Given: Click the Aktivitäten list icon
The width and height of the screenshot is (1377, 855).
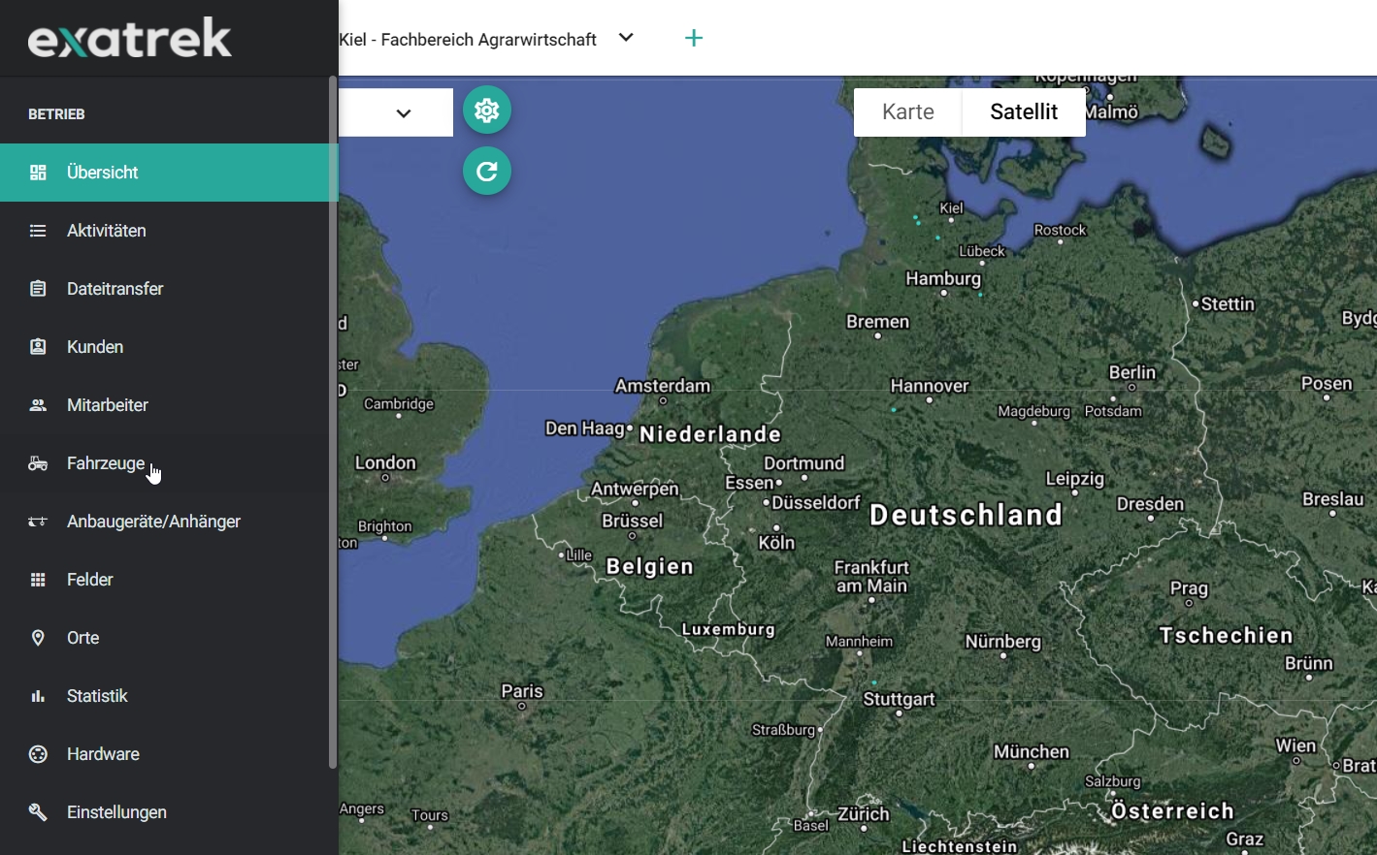Looking at the screenshot, I should click(38, 231).
